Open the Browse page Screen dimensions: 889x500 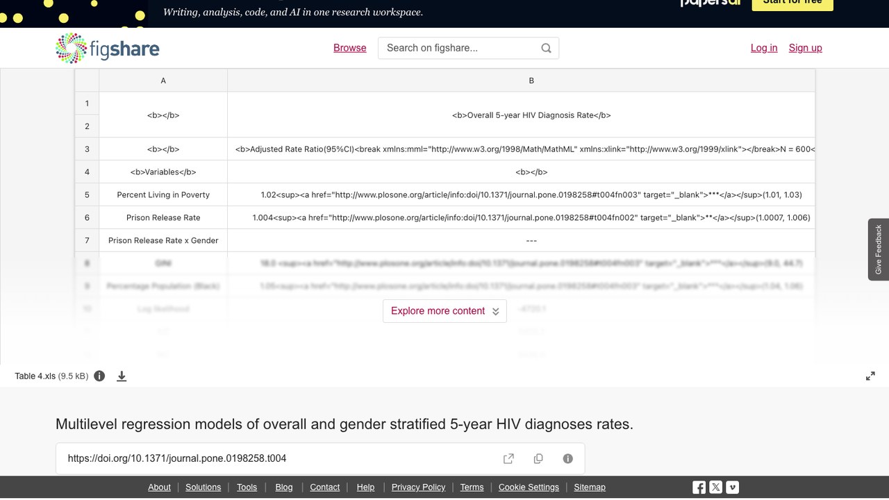tap(350, 48)
